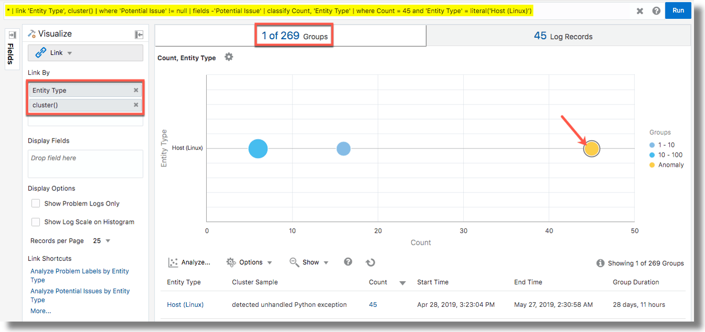Open the Options dropdown

[250, 261]
